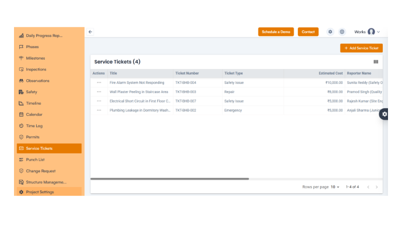Expand the Works account dropdown chevron
The height and width of the screenshot is (226, 402).
379,32
